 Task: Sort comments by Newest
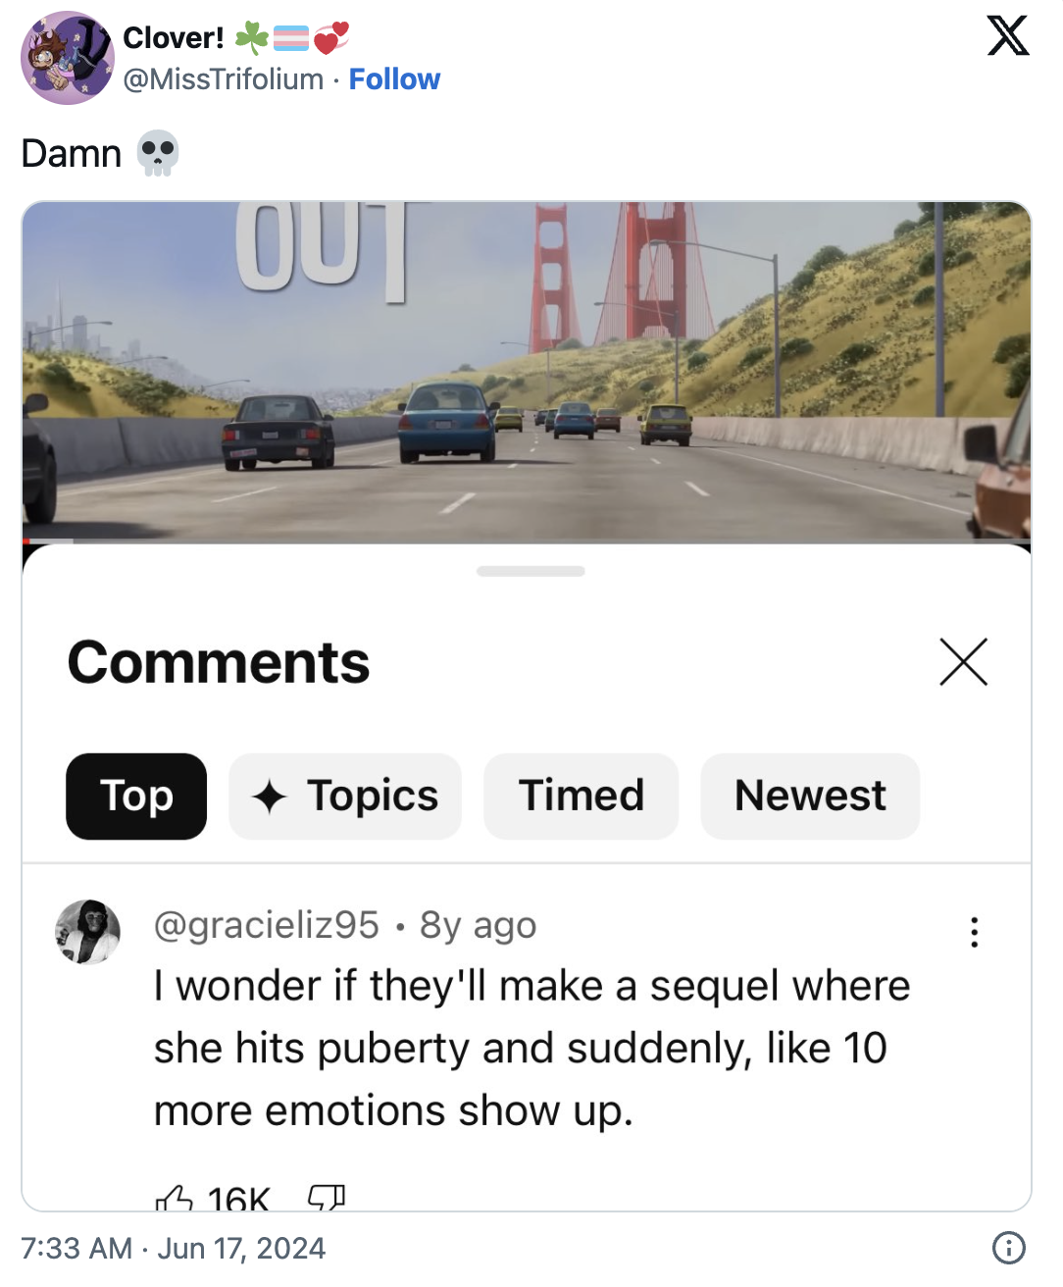(810, 796)
